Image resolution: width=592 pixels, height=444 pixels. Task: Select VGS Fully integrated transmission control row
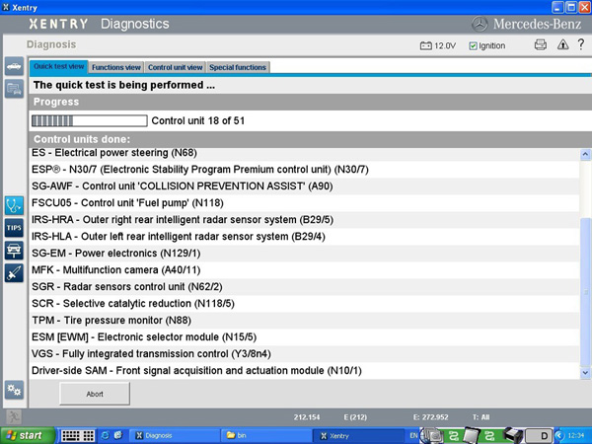[x=304, y=354]
